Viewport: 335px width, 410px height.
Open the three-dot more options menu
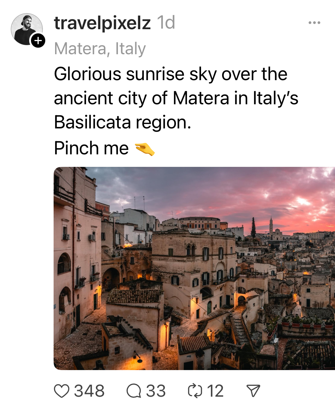(314, 23)
